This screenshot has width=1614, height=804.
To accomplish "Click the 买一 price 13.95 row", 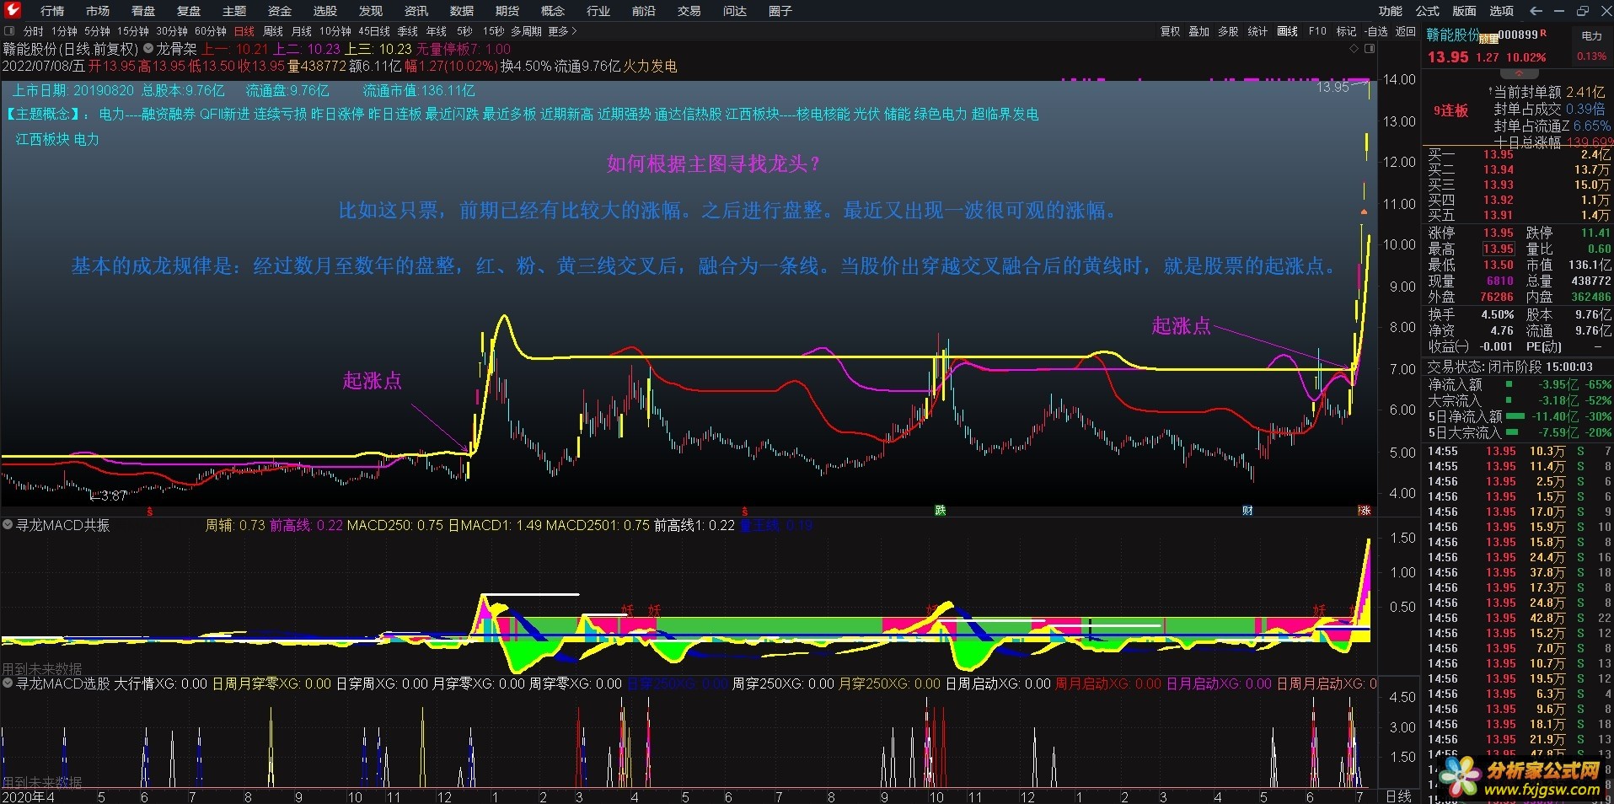I will 1518,154.
